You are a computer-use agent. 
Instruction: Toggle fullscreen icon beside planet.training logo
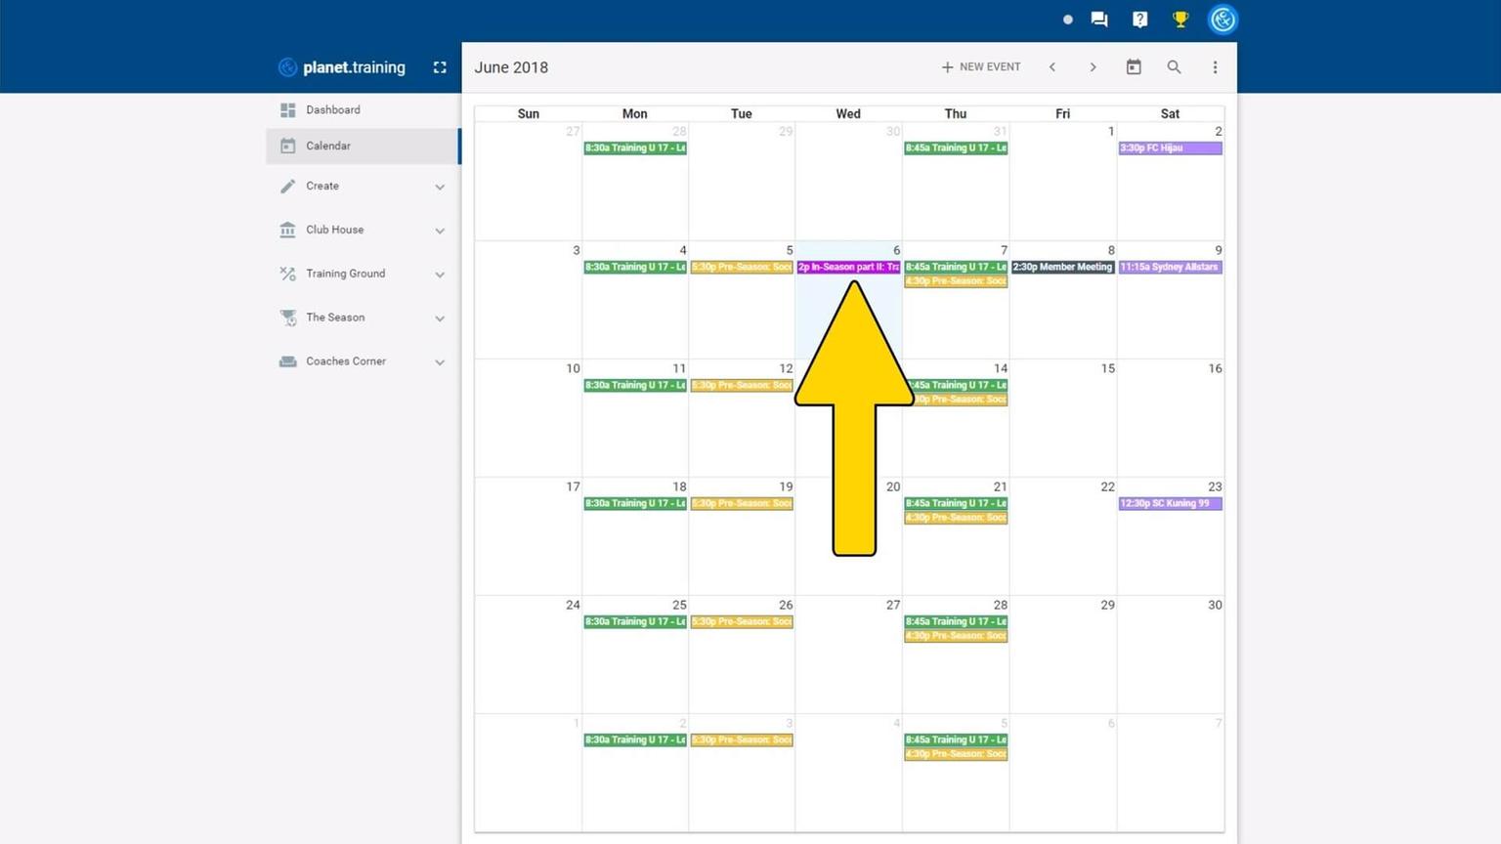440,67
